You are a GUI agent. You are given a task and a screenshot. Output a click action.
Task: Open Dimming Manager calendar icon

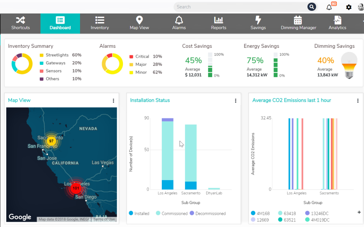[x=298, y=20]
